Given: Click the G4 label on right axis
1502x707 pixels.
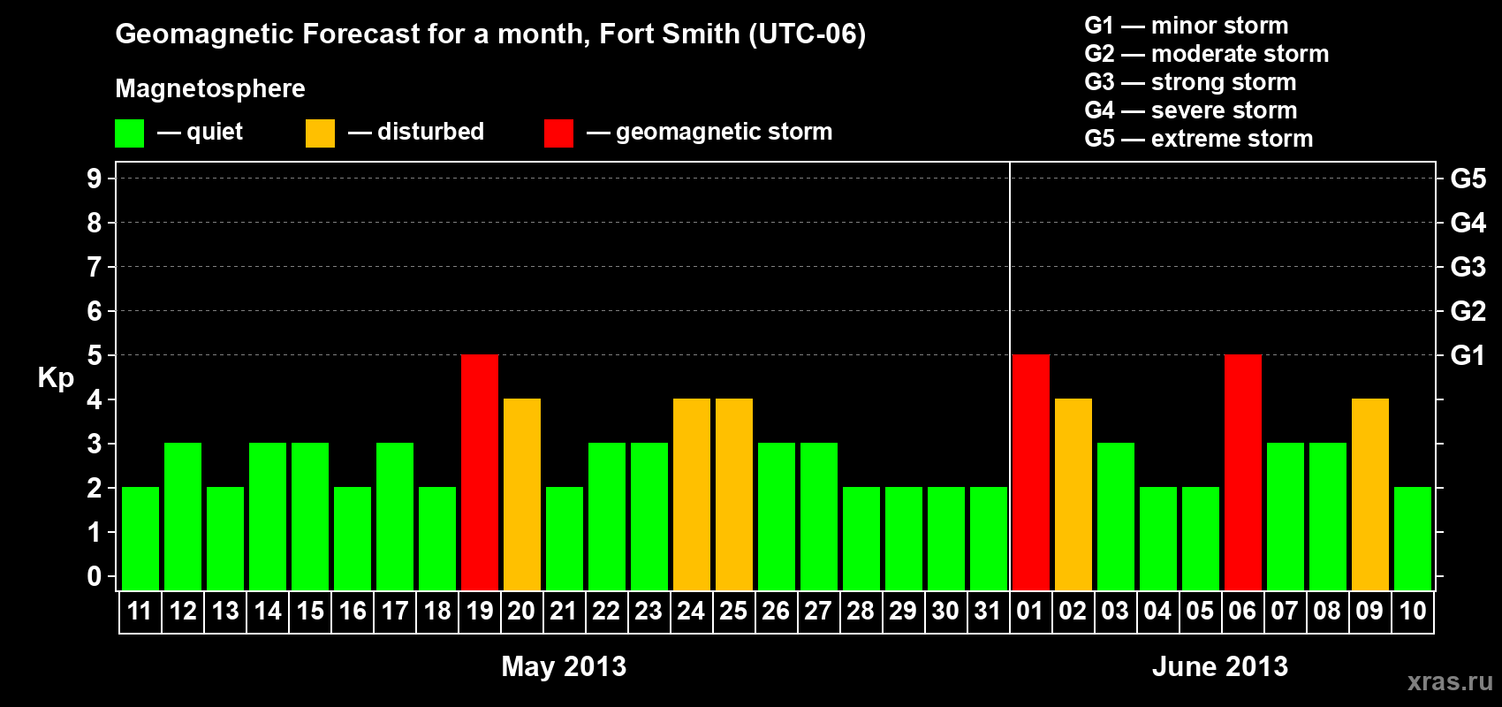Looking at the screenshot, I should 1468,223.
